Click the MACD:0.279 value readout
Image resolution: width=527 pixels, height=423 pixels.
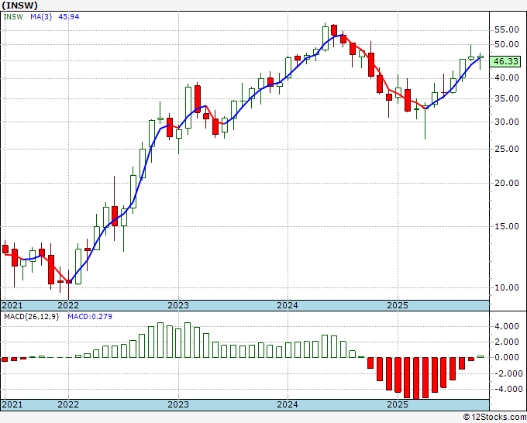[x=90, y=317]
